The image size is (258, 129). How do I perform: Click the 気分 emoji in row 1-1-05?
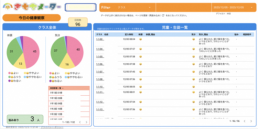(x=193, y=56)
